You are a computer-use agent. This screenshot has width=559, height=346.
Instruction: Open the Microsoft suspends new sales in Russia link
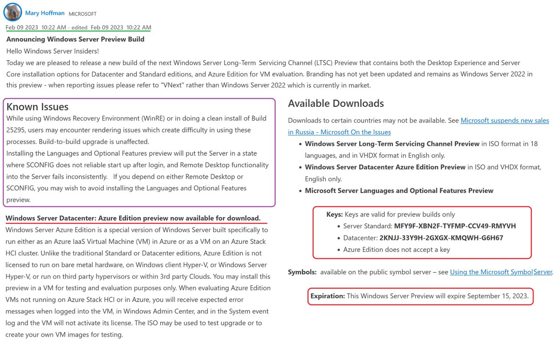click(504, 120)
